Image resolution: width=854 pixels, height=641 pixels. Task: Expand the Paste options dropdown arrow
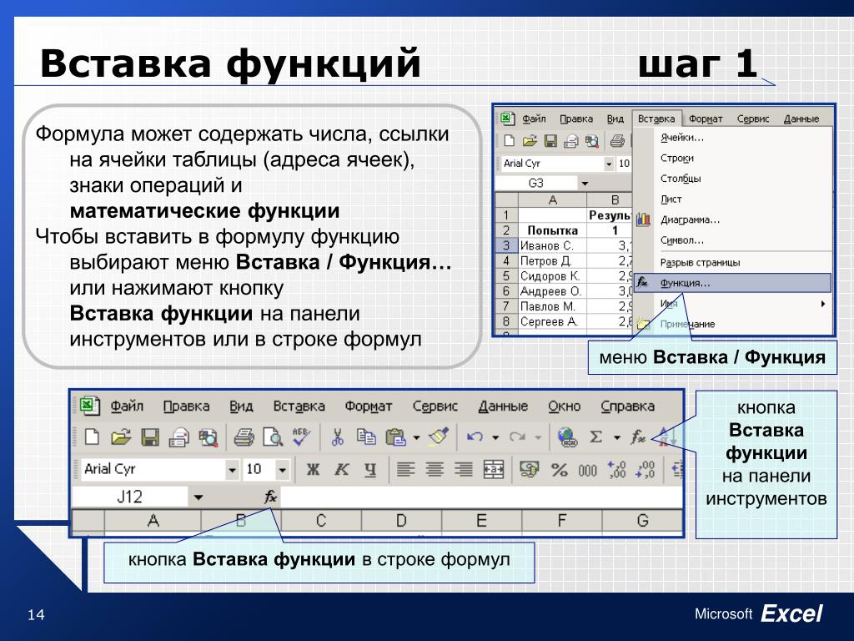click(x=417, y=437)
